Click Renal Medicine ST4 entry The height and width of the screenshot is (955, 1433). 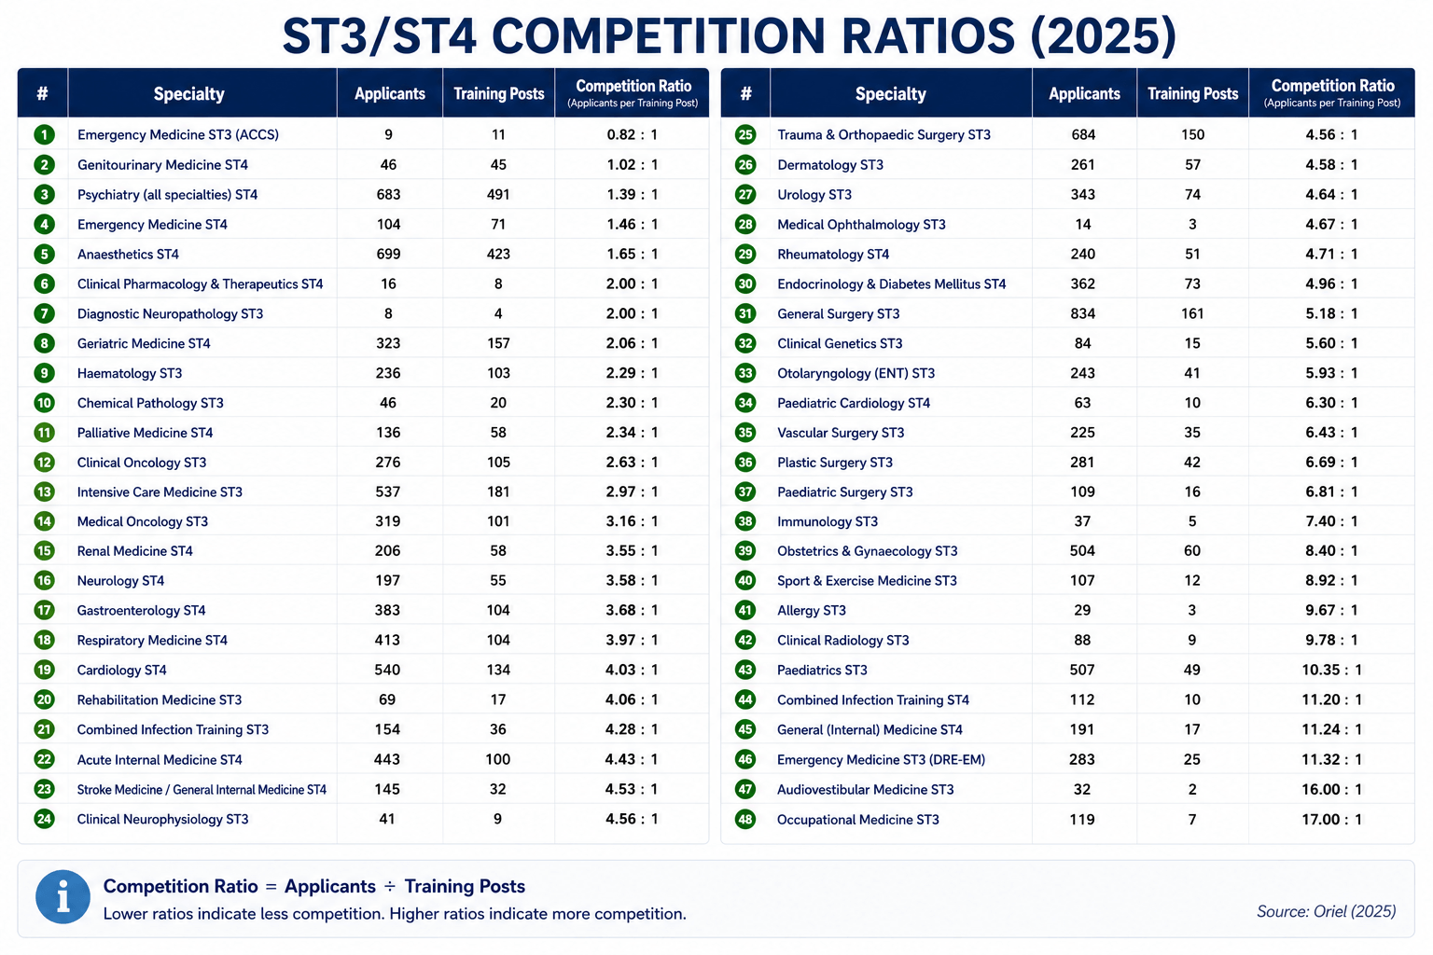134,551
